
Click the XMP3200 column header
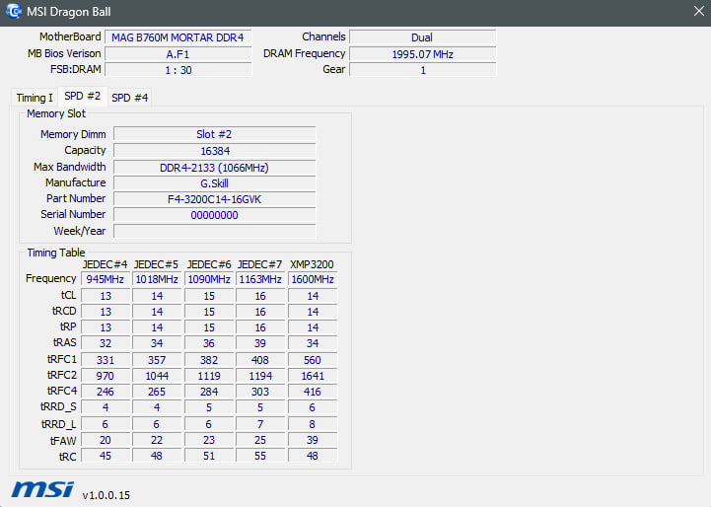click(312, 264)
